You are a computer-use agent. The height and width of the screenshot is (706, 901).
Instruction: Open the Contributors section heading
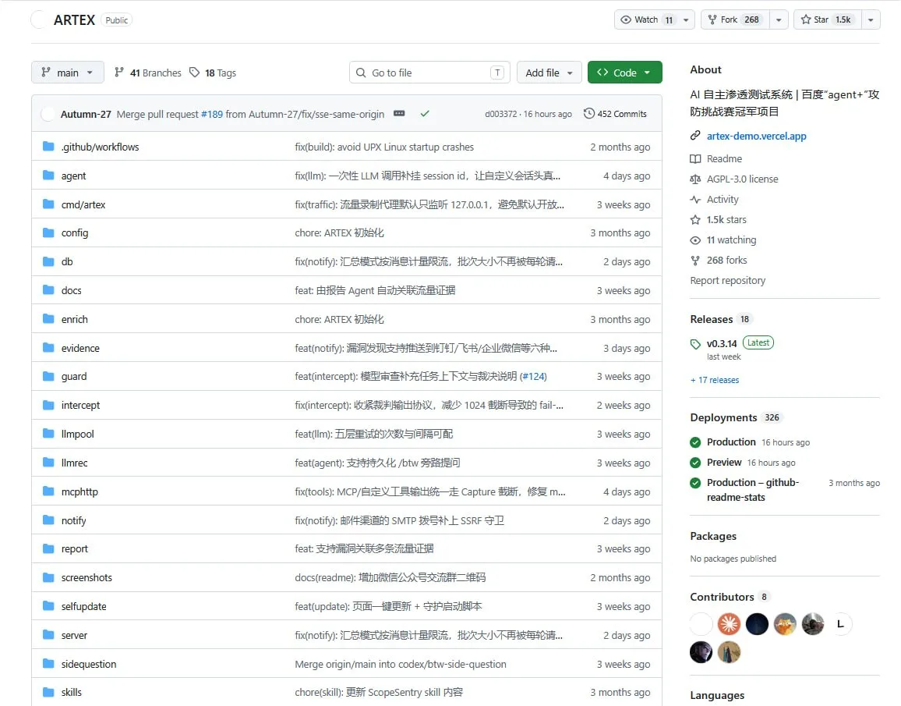[722, 597]
